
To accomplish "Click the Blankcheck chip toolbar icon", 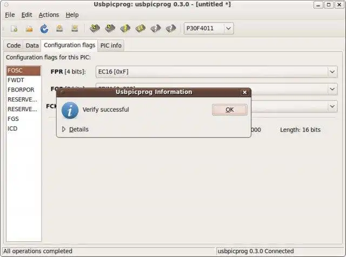I will [x=156, y=28].
